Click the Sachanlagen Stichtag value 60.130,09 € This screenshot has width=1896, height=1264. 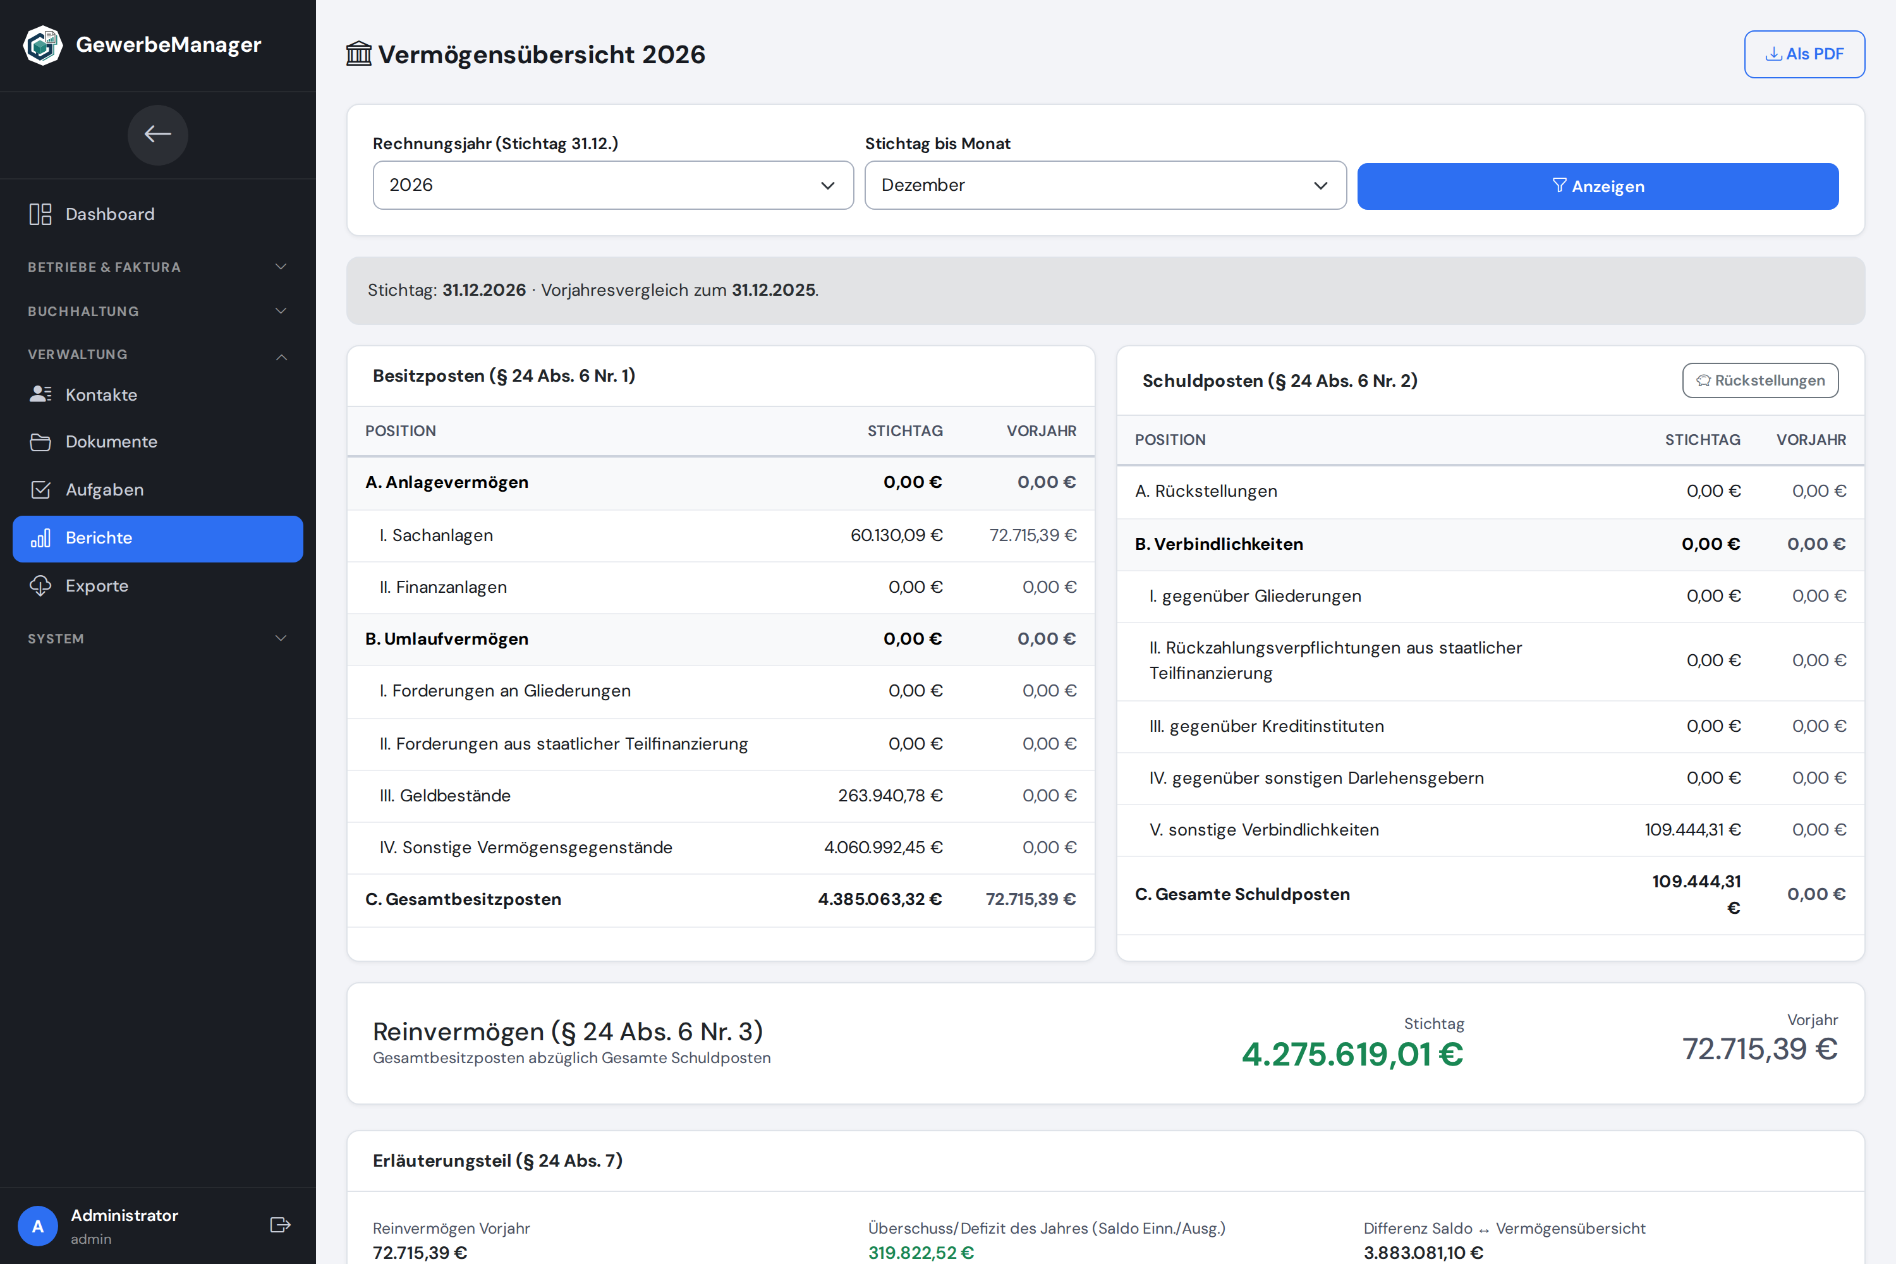point(896,535)
